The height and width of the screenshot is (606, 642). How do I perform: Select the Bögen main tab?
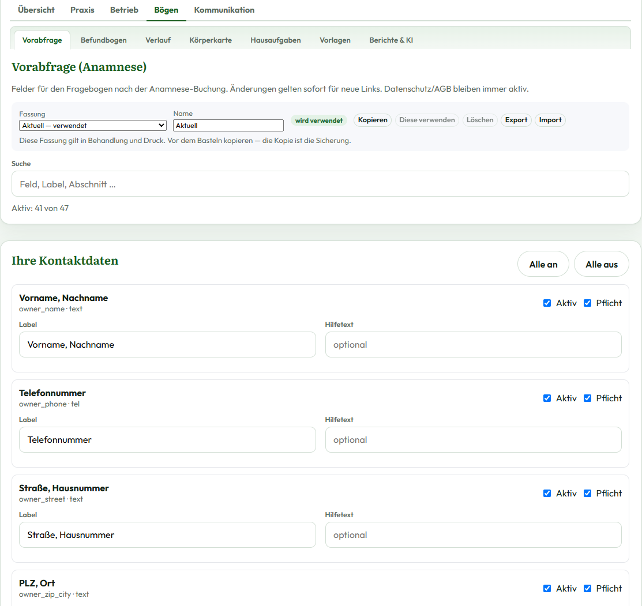point(166,10)
